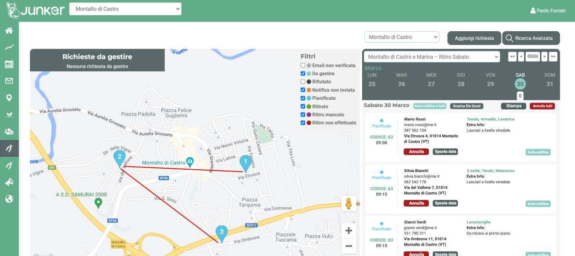Click Sposta data for Silvia Bianchi
The width and height of the screenshot is (575, 256).
[x=446, y=203]
